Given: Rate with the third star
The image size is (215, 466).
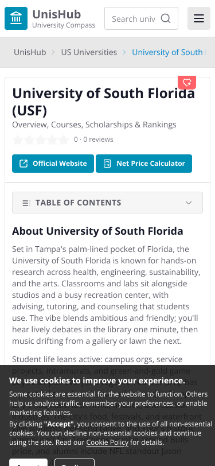Looking at the screenshot, I should coord(41,139).
